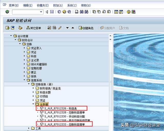This screenshot has width=164, height=131.
Task: Select S_ALR_87012333 - 总账科目清单 transaction
Action: [64, 124]
